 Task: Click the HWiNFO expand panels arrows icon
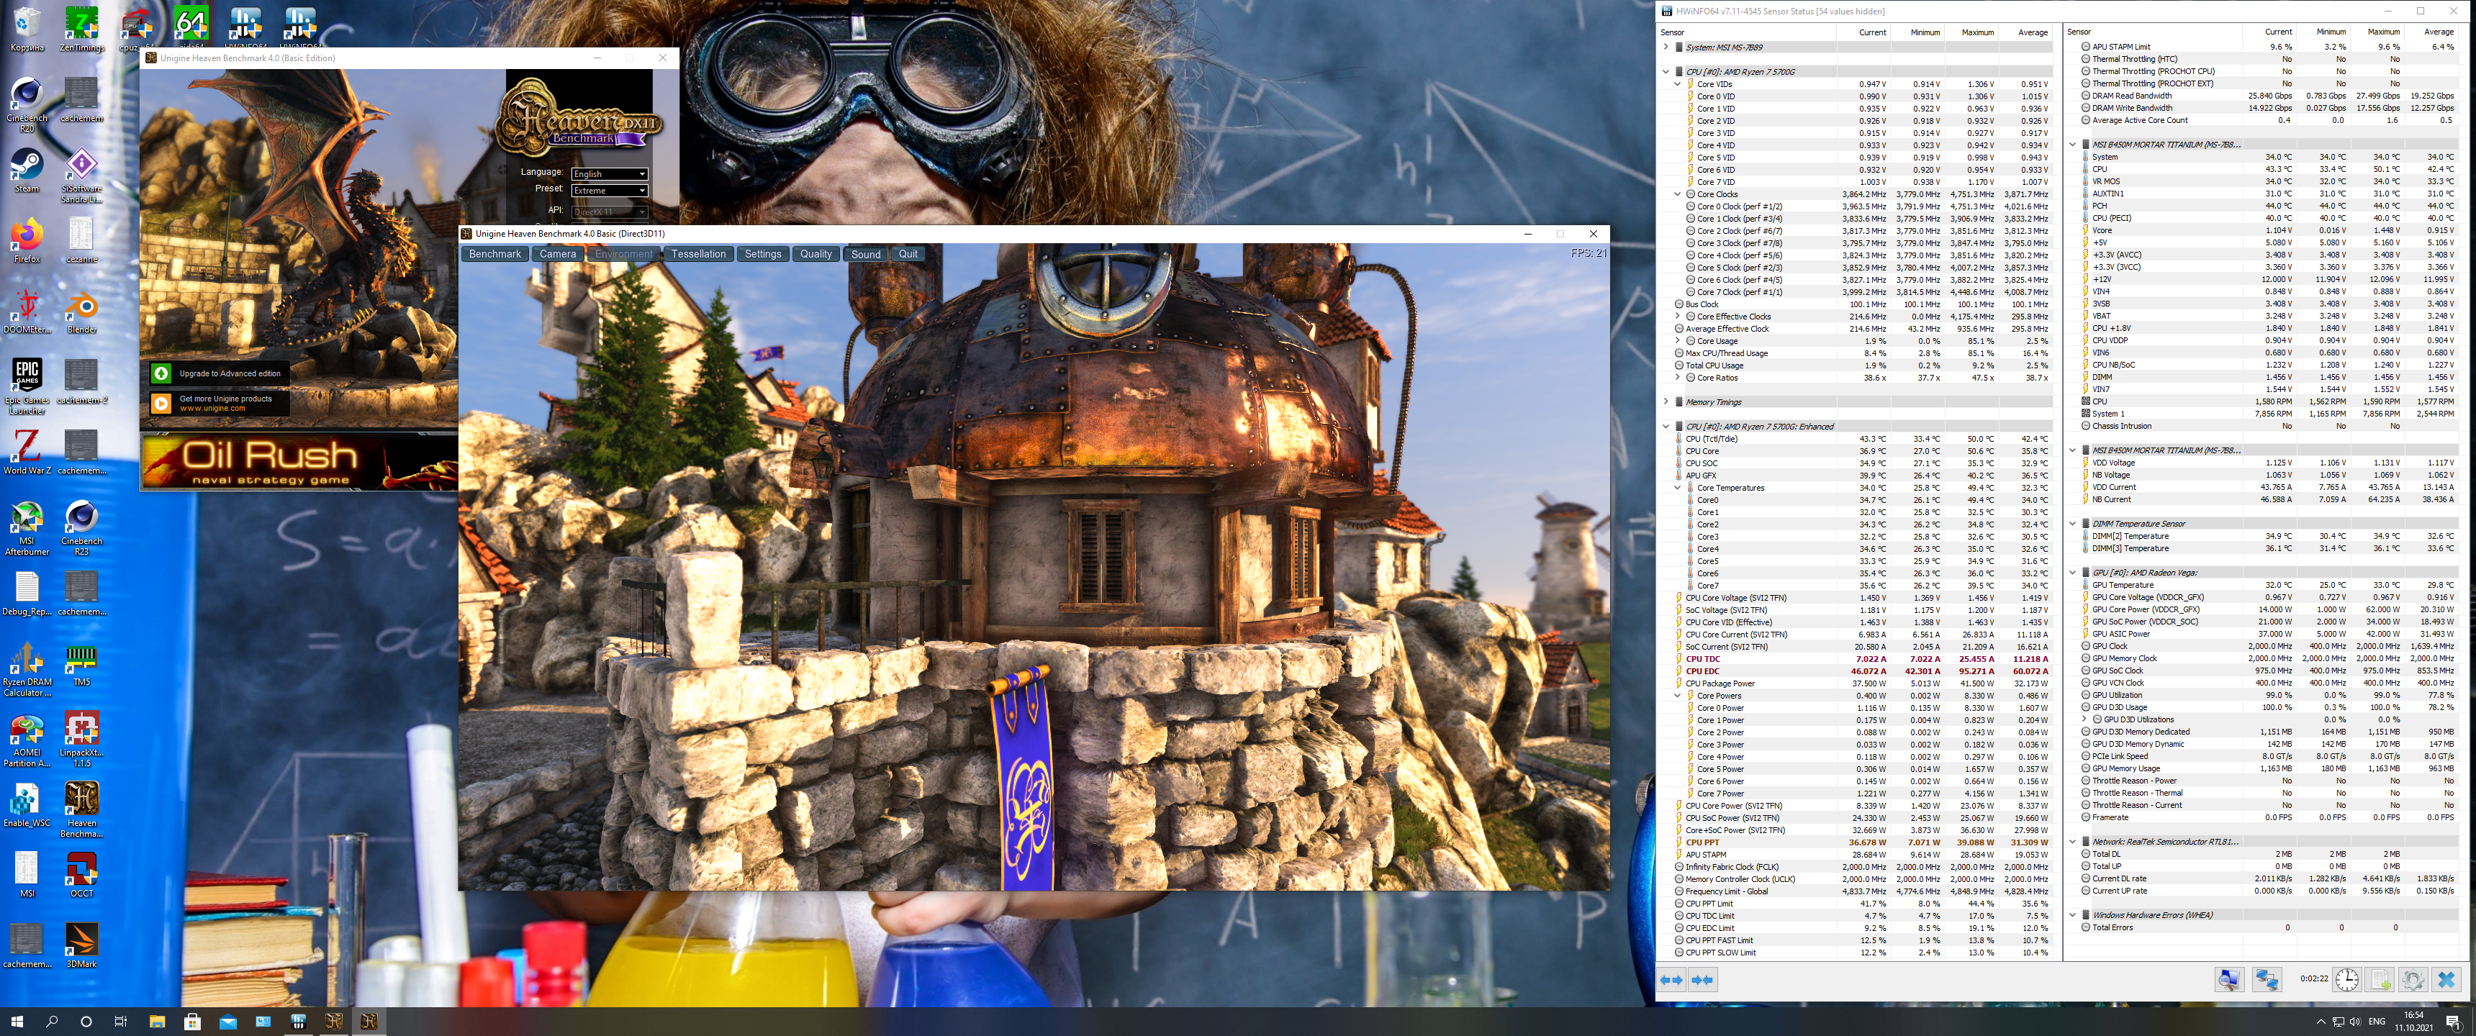coord(1671,979)
